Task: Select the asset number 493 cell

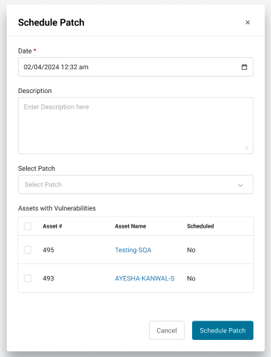Action: pyautogui.click(x=48, y=278)
